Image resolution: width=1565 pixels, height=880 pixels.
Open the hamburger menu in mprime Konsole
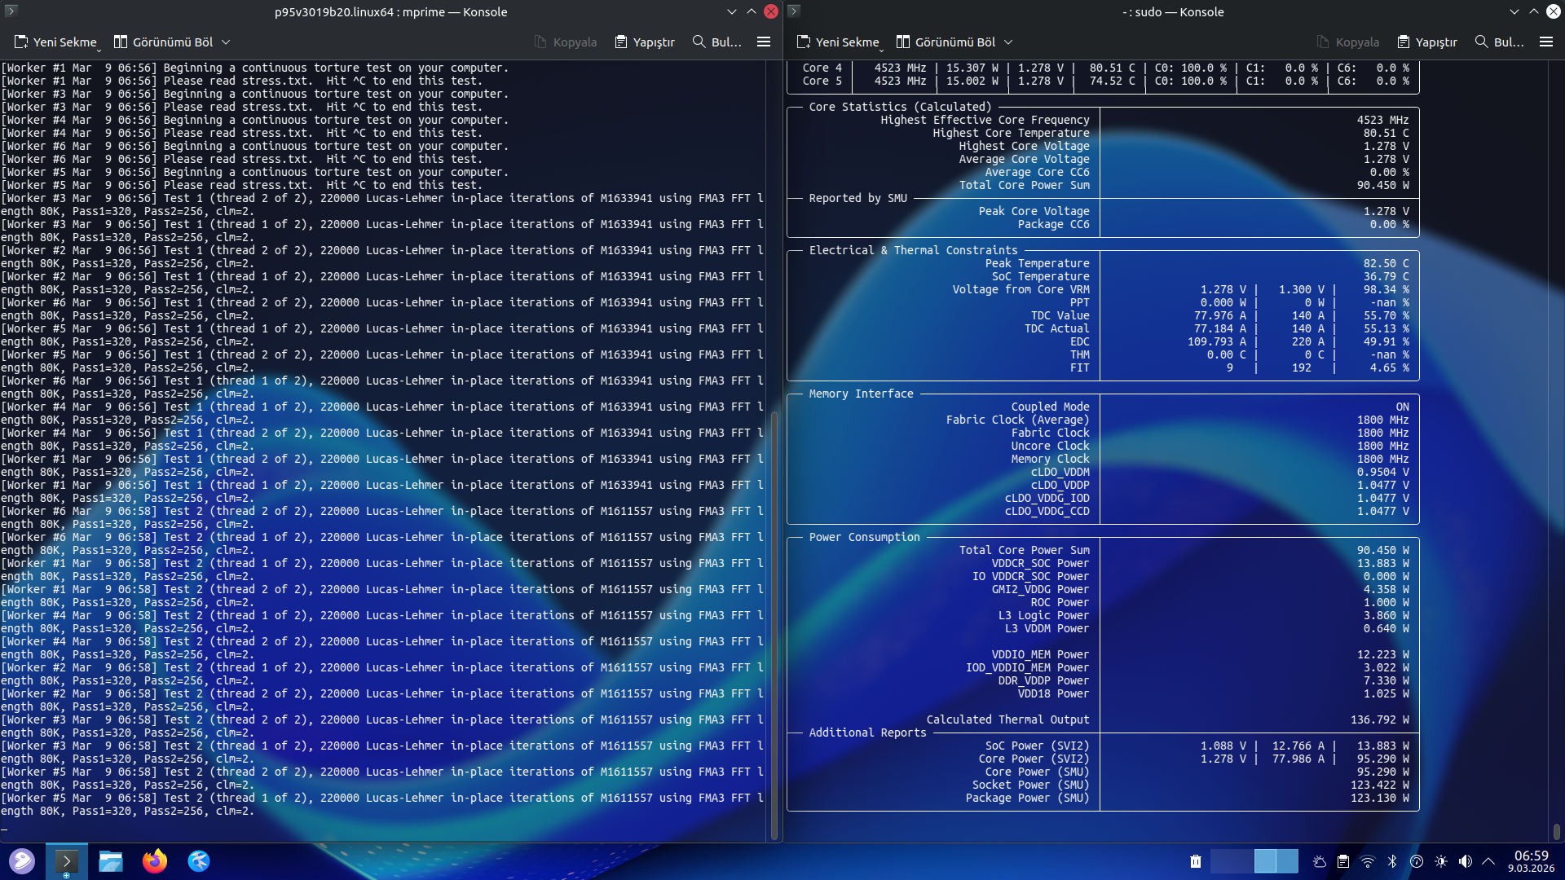(x=764, y=42)
